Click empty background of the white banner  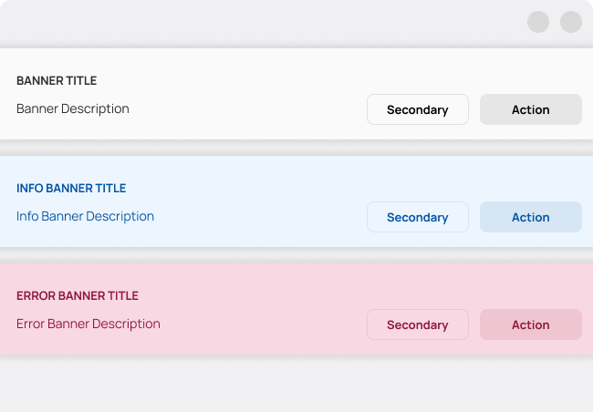[255, 91]
